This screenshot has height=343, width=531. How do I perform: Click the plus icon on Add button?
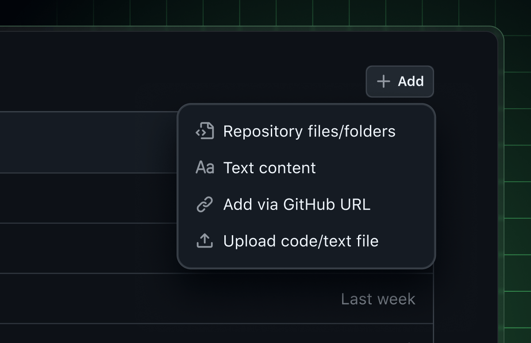pos(383,81)
